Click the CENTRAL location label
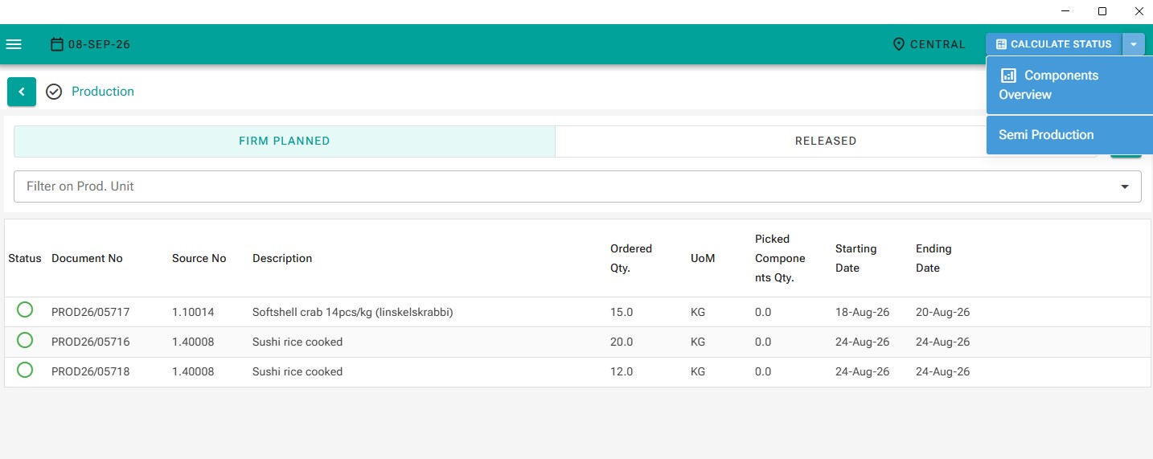1153x459 pixels. coord(938,44)
